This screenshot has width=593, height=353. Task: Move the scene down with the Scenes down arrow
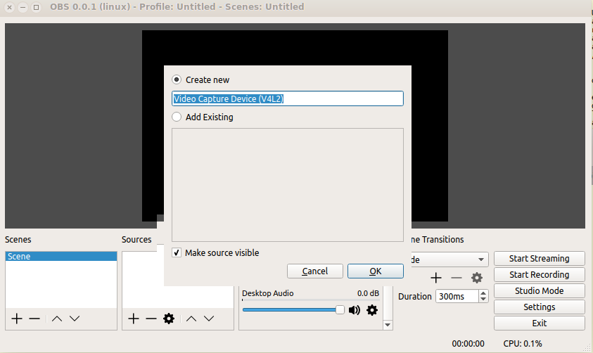(x=75, y=319)
